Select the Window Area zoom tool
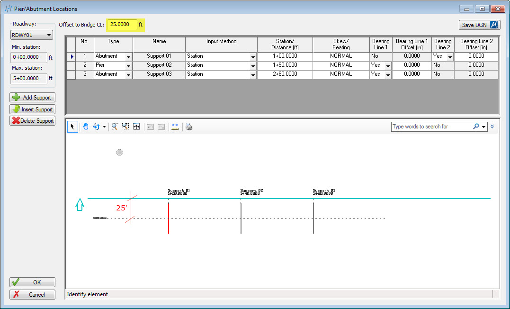The height and width of the screenshot is (309, 510). tap(125, 127)
